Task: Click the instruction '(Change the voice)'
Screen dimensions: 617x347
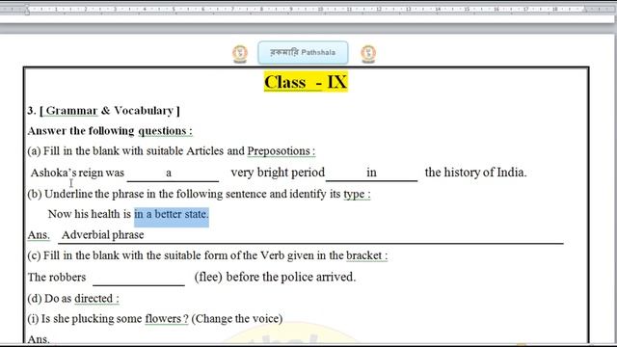Action: point(237,319)
